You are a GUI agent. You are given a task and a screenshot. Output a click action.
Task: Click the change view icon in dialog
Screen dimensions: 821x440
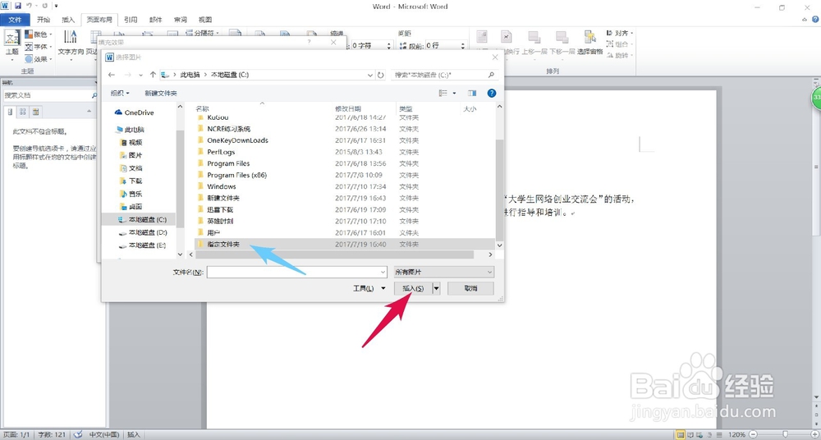(443, 94)
